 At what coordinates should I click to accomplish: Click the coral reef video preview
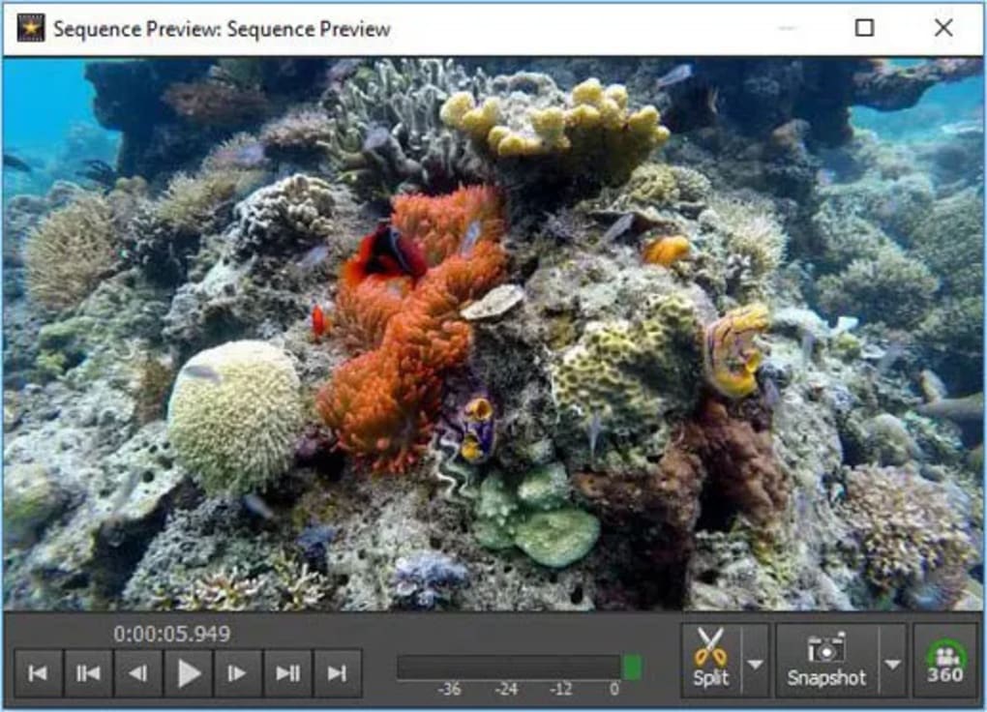point(493,334)
